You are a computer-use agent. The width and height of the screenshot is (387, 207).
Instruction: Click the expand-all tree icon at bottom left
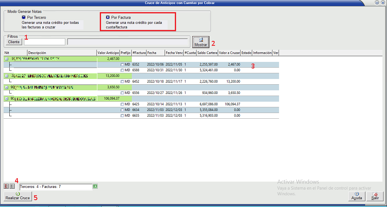click(6, 186)
